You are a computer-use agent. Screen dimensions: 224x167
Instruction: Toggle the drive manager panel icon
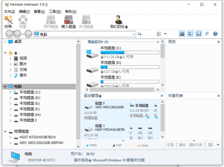182,34
